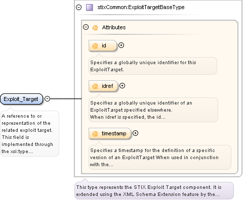Collapse the stixCommon:ExploitTargetBaseType box
The height and width of the screenshot is (201, 243).
78,7
